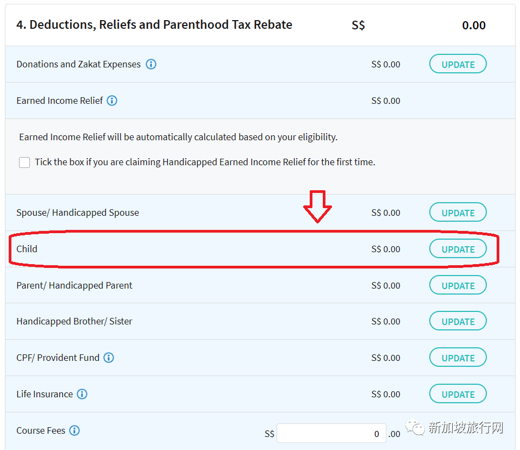Update Handicapped Brother/ Sister relief
520x450 pixels.
coord(458,321)
